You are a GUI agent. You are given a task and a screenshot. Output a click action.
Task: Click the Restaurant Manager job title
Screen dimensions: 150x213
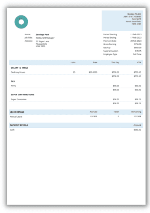pyautogui.click(x=45, y=38)
